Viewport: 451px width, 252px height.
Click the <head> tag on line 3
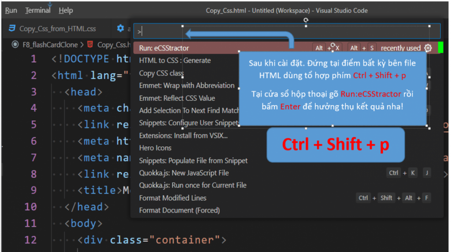[83, 92]
